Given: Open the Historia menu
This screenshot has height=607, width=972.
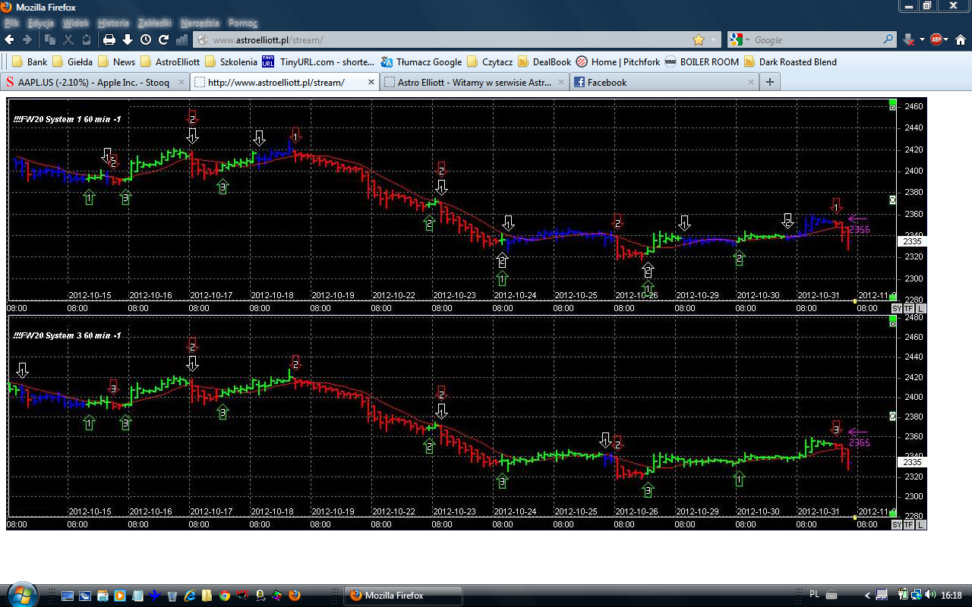Looking at the screenshot, I should 113,24.
